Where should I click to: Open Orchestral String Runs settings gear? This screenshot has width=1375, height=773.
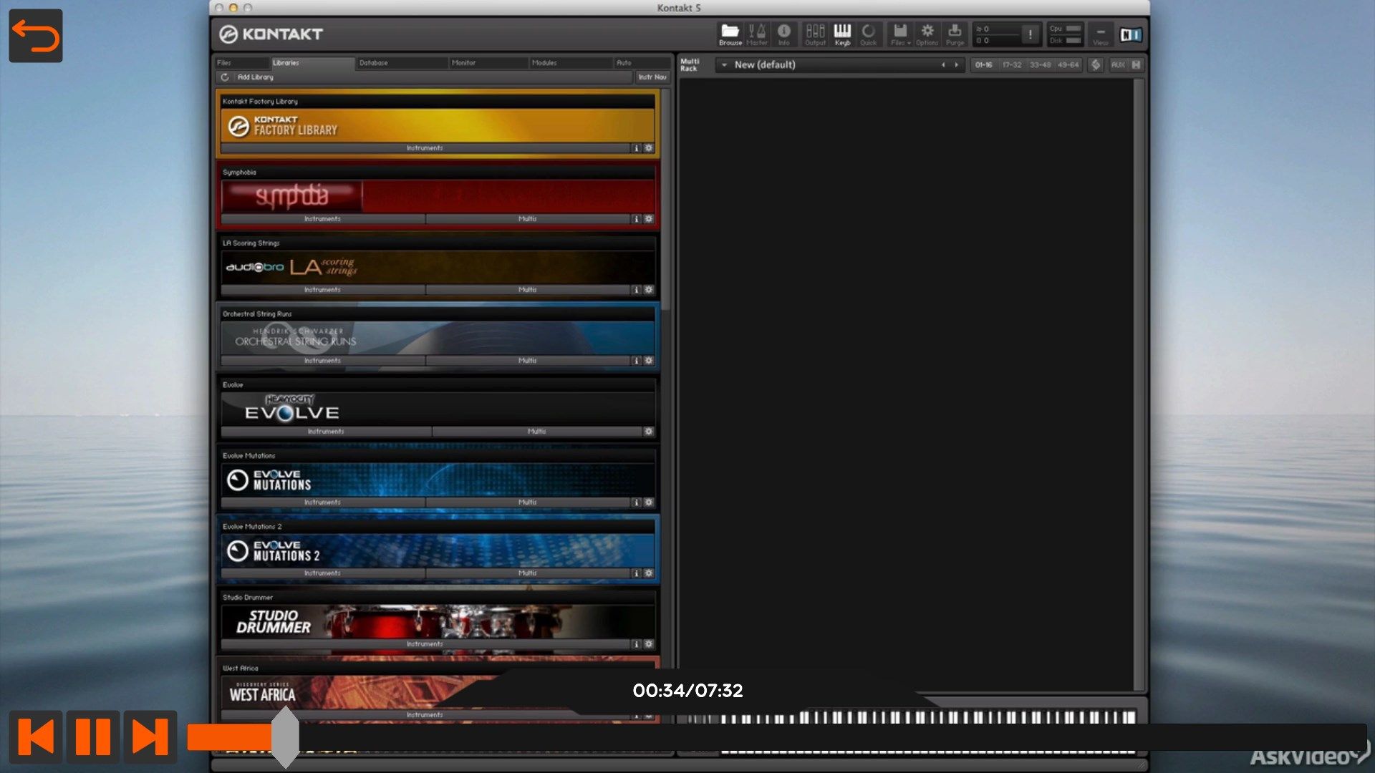pos(649,361)
